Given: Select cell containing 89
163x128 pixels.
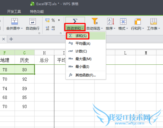Looking at the screenshot, I should click(x=24, y=88).
